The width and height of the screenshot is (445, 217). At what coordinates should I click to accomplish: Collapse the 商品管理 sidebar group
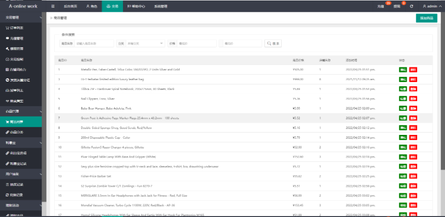(x=21, y=111)
